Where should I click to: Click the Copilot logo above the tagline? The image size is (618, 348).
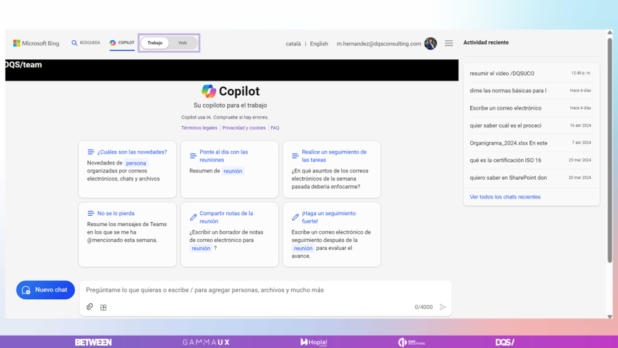209,91
